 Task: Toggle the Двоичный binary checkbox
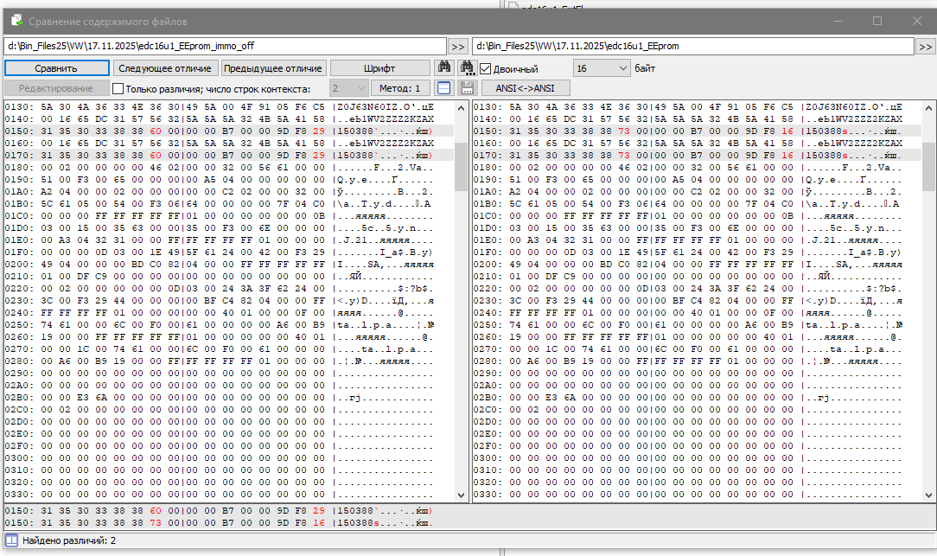(487, 68)
